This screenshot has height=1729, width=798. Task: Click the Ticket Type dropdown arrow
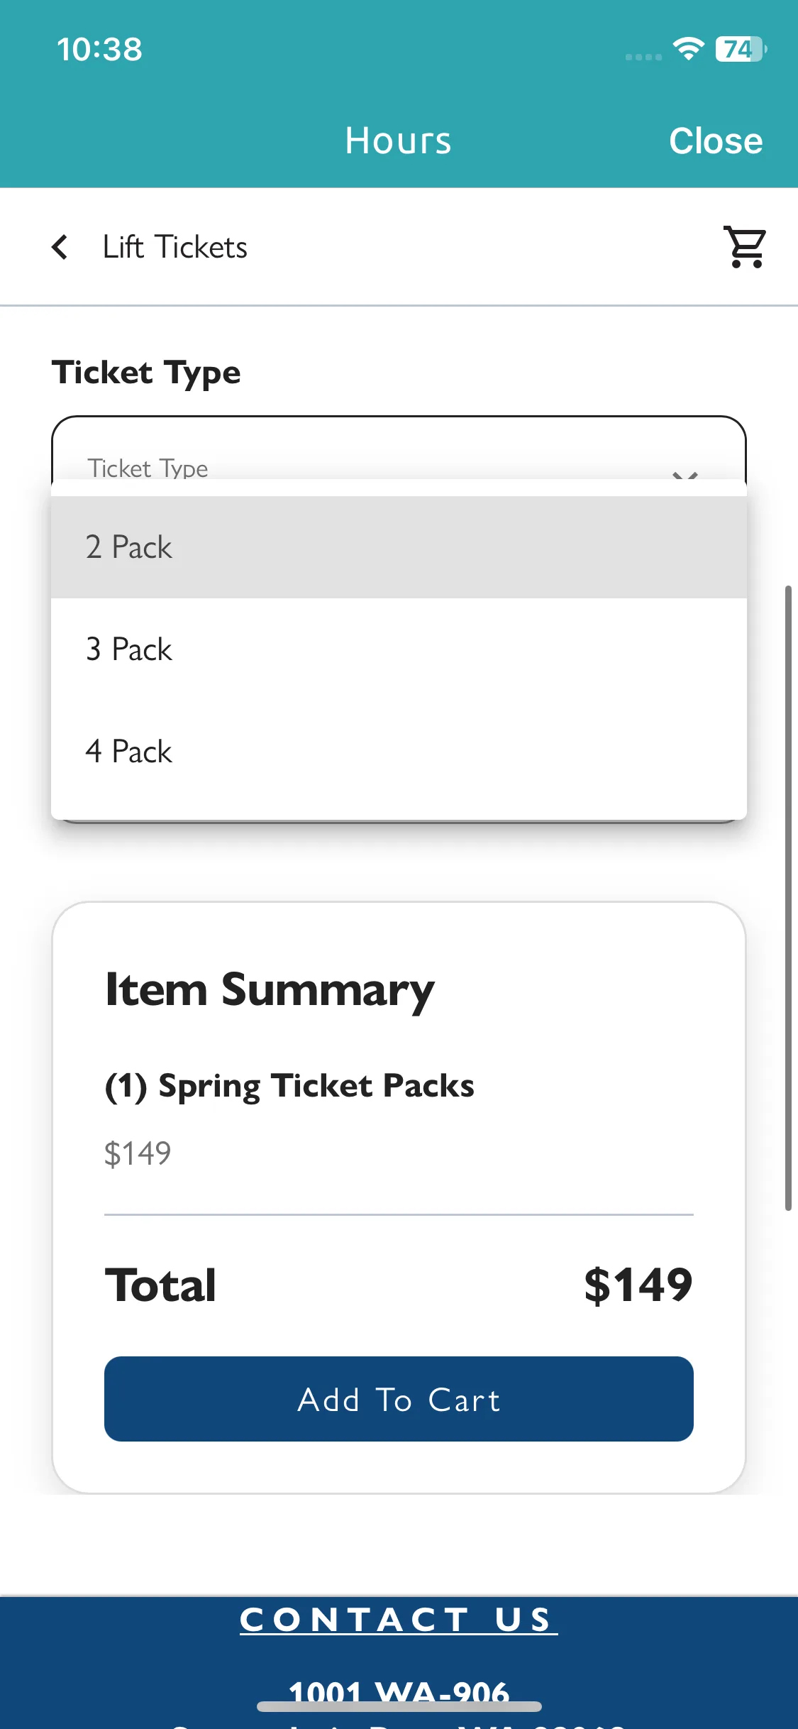click(x=685, y=474)
